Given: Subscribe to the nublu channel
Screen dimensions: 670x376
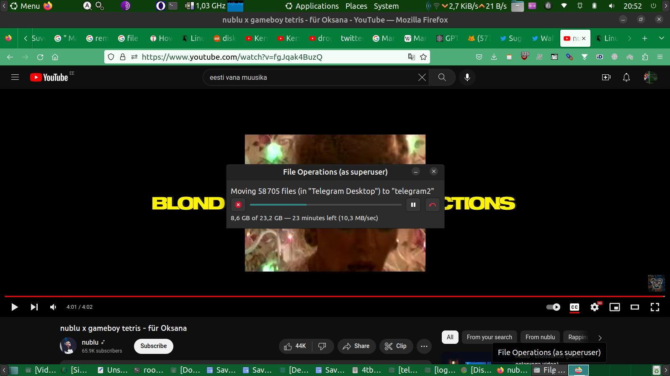Looking at the screenshot, I should click(x=154, y=346).
